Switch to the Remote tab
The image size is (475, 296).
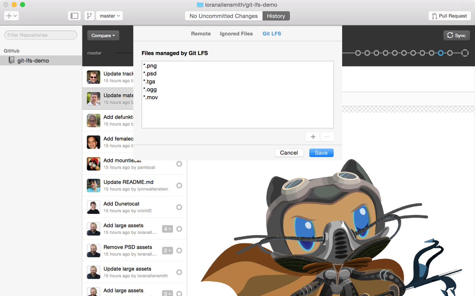click(x=201, y=34)
